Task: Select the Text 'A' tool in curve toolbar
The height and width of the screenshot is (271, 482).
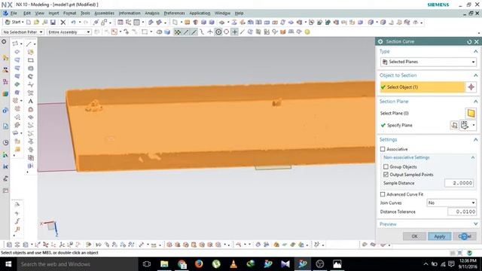Action: (30, 101)
